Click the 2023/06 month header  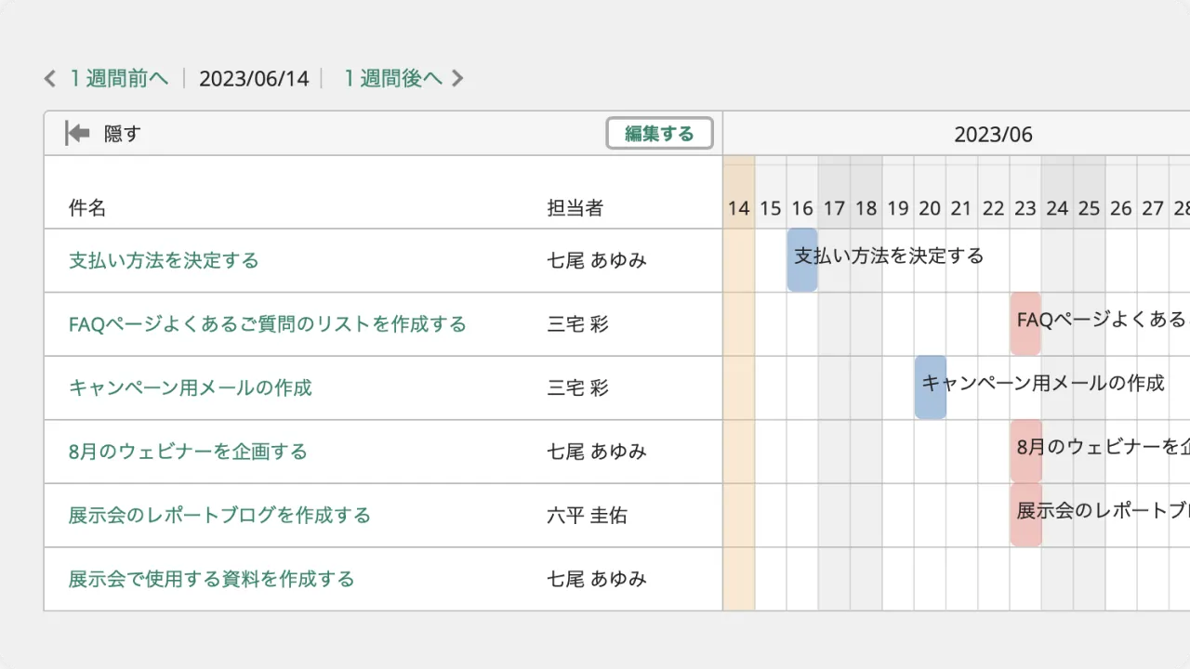993,135
